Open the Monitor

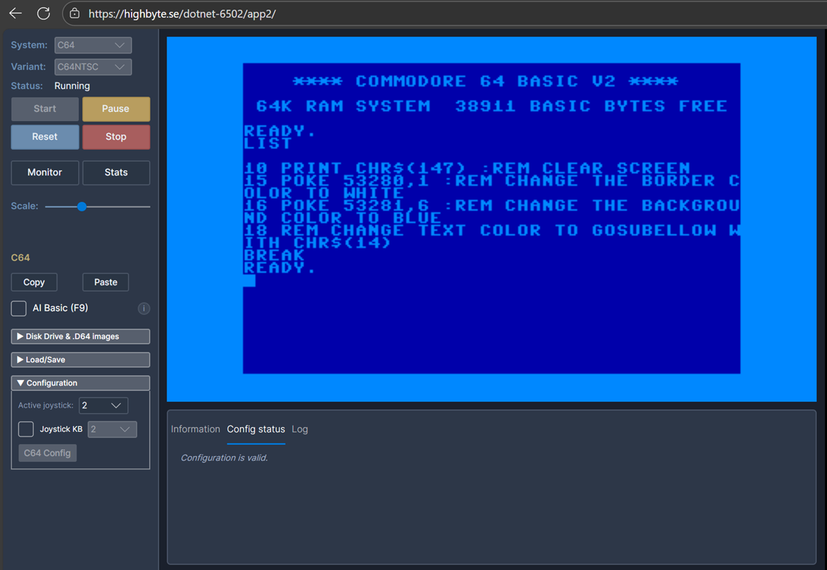coord(45,173)
